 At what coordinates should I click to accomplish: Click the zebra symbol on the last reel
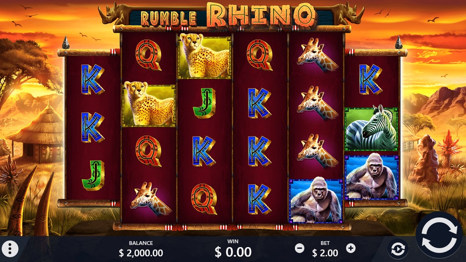[x=371, y=129]
